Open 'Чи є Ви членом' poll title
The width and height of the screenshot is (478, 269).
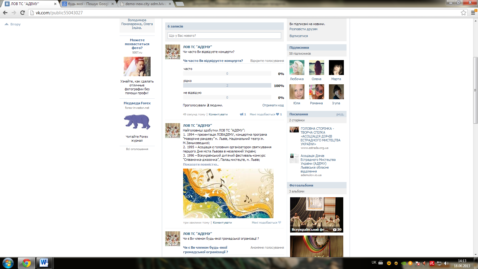[206, 250]
